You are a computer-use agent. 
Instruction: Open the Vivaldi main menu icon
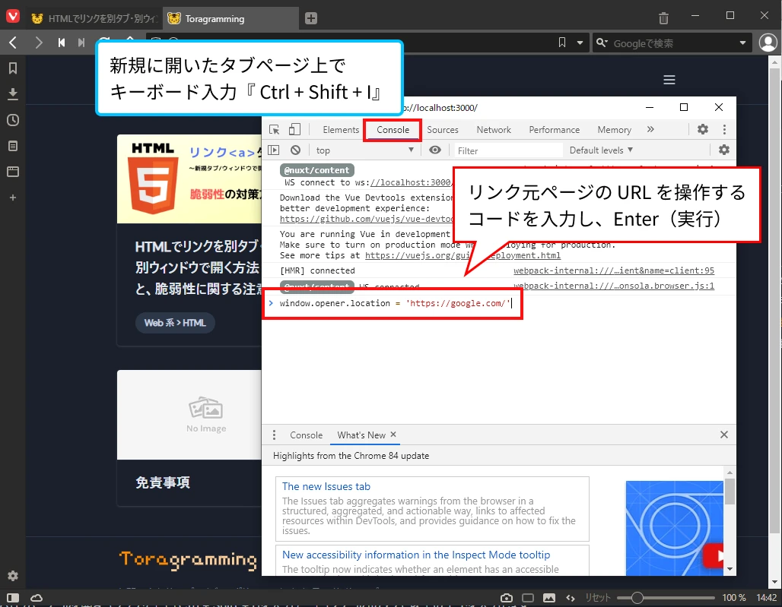point(13,17)
